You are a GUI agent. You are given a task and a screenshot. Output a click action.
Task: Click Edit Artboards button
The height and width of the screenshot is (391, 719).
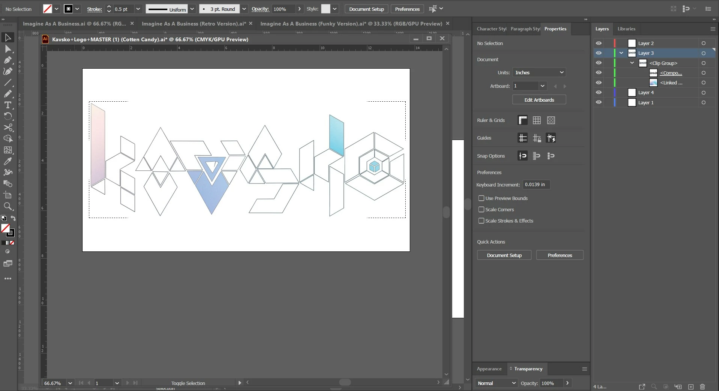(x=539, y=100)
